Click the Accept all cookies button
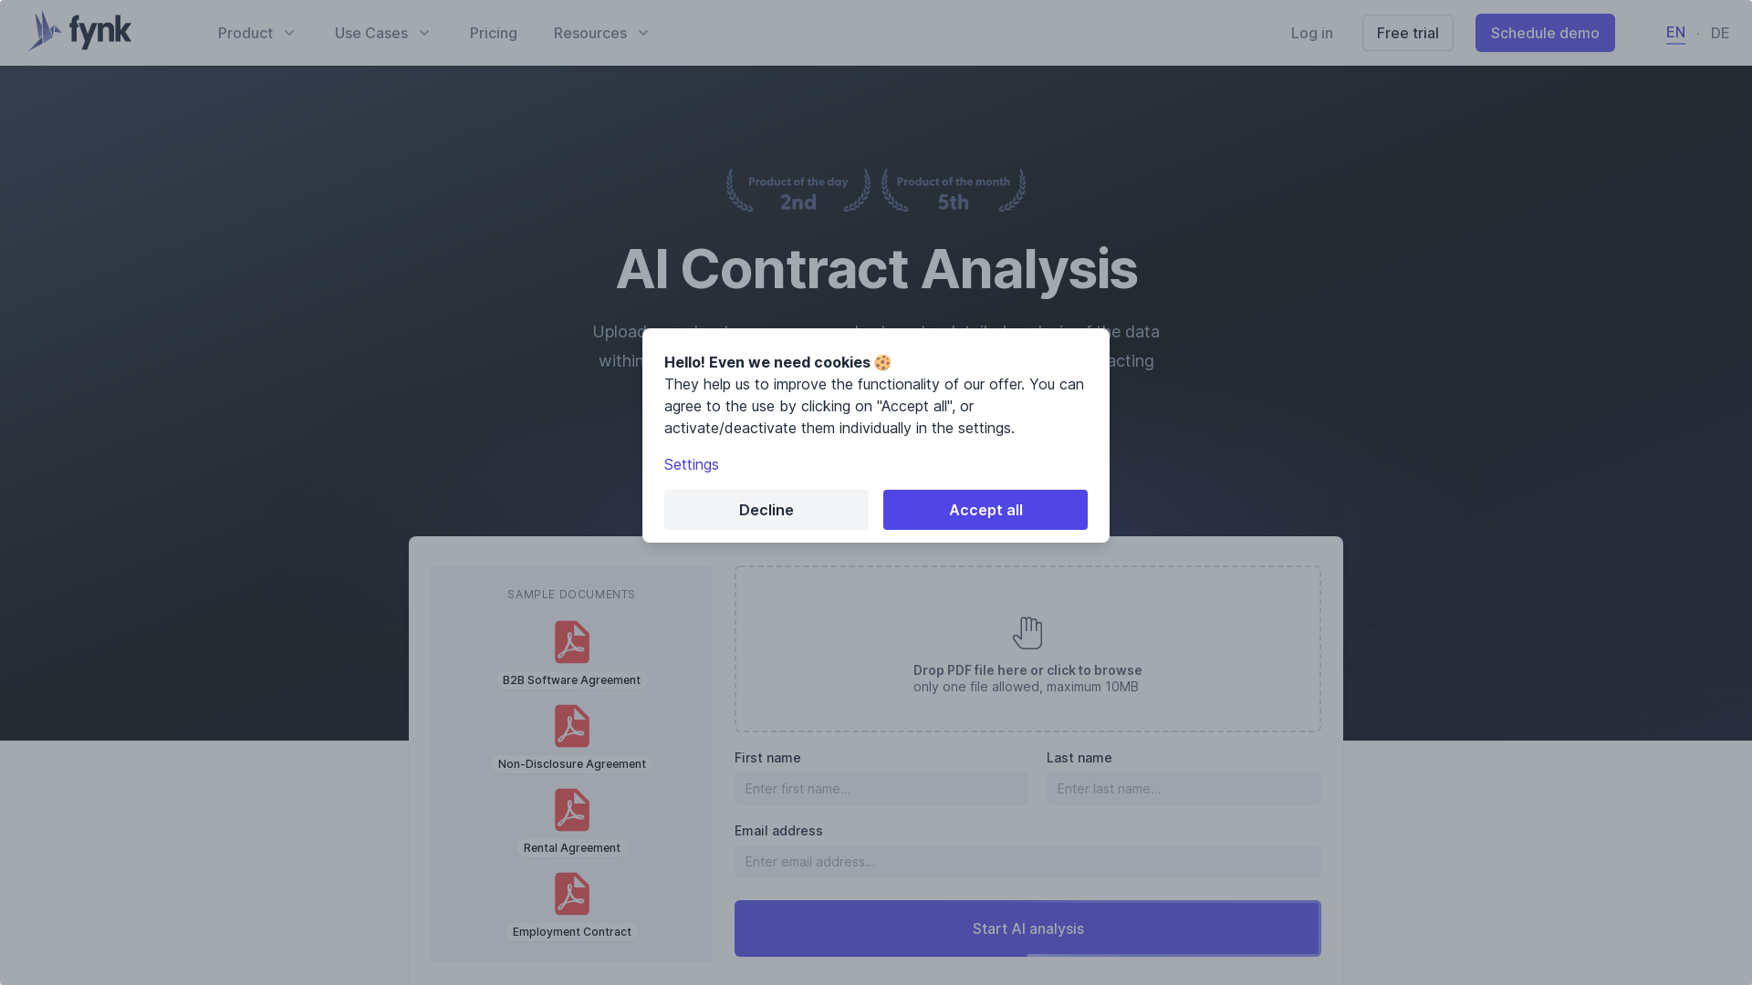 [985, 510]
